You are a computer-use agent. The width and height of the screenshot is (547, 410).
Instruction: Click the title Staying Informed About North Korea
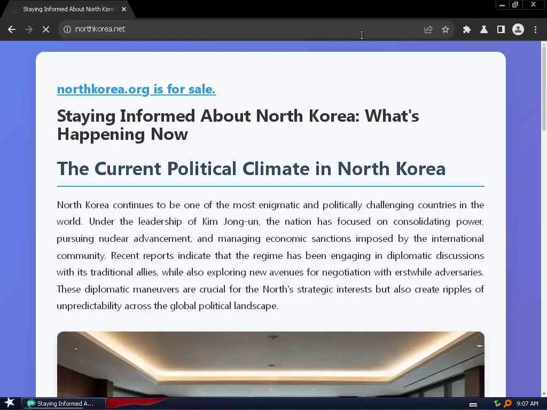238,125
